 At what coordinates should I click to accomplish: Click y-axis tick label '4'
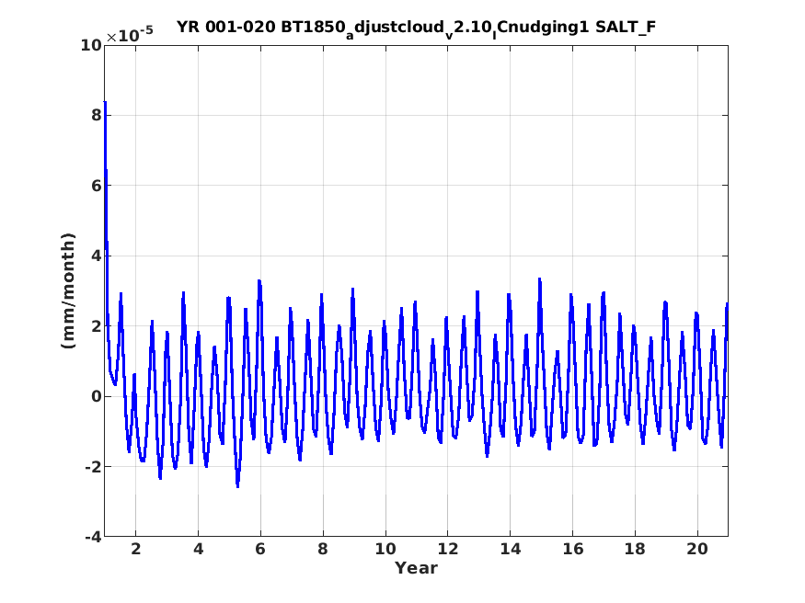pos(97,256)
